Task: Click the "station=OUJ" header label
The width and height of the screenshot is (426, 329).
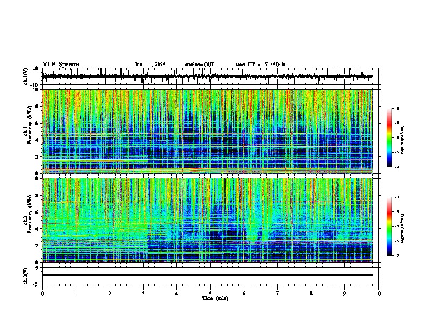Action: coord(199,65)
